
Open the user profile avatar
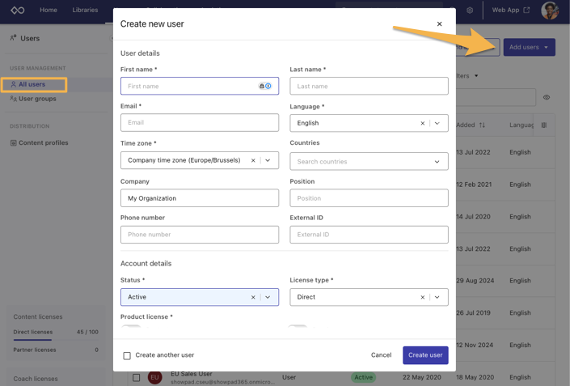pos(550,11)
